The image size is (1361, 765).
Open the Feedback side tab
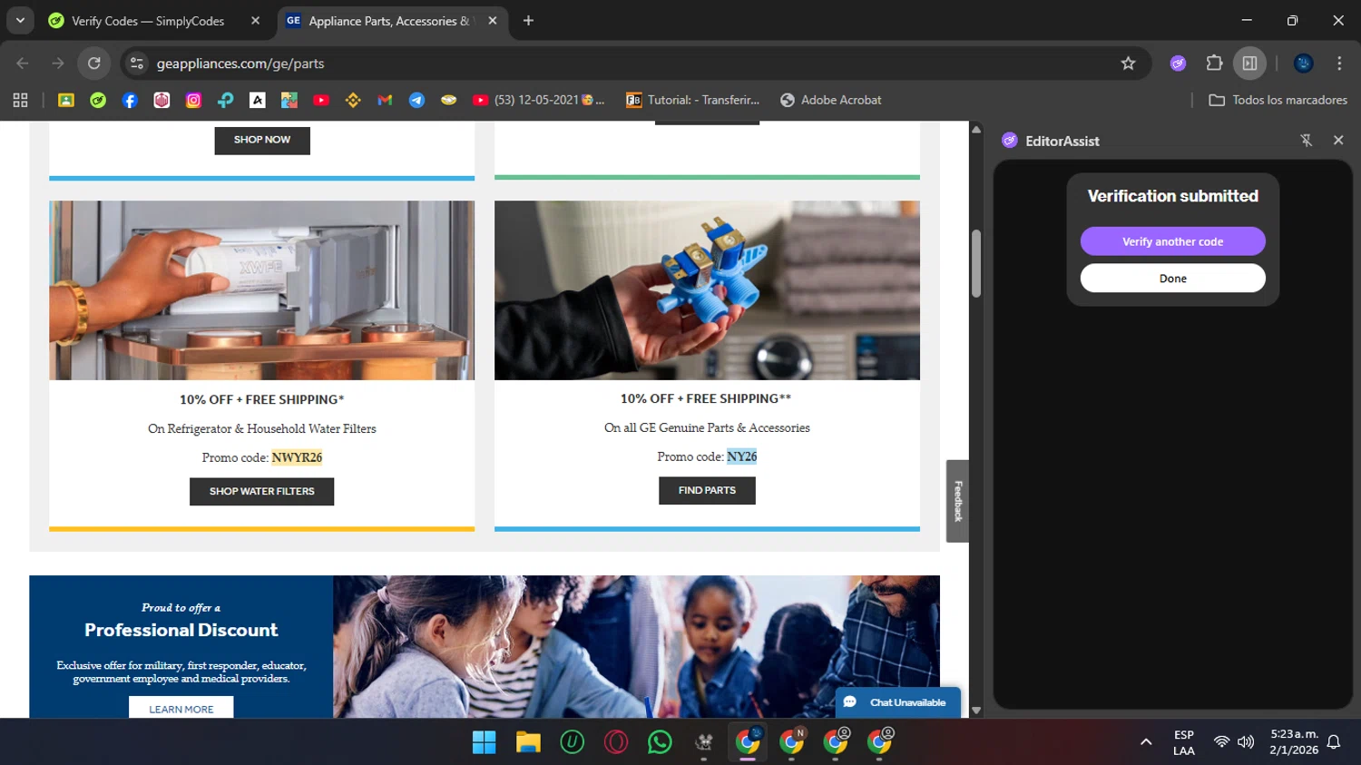(x=957, y=501)
